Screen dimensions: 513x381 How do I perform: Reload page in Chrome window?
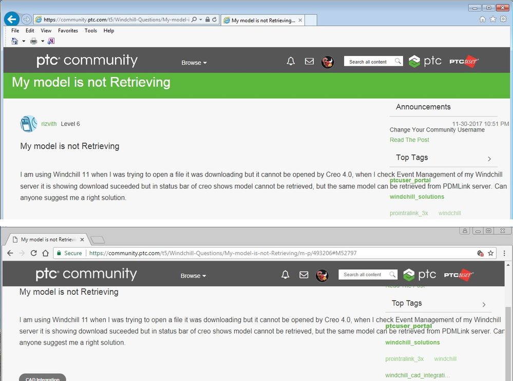tap(33, 253)
